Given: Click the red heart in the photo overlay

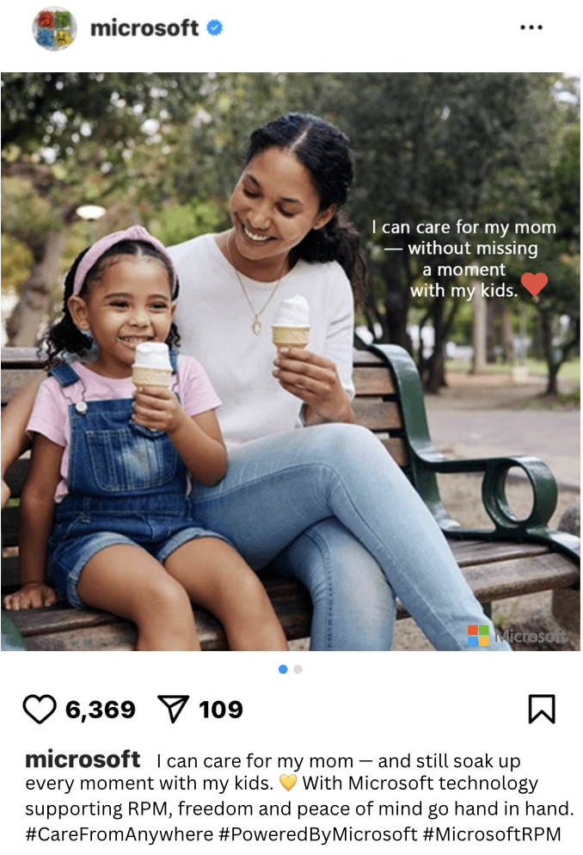Looking at the screenshot, I should [x=534, y=284].
